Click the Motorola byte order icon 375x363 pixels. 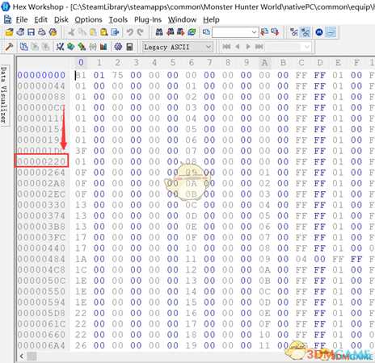coord(319,32)
